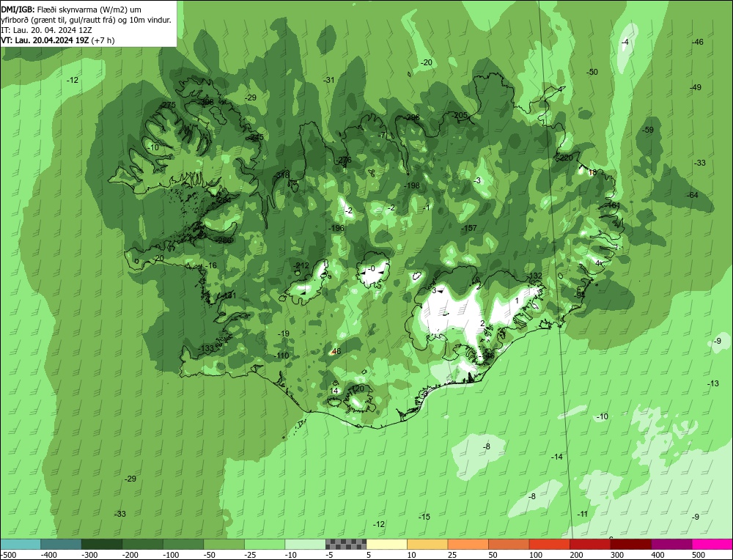Click the -13 value over the sea
Image resolution: width=733 pixels, height=560 pixels.
713,383
